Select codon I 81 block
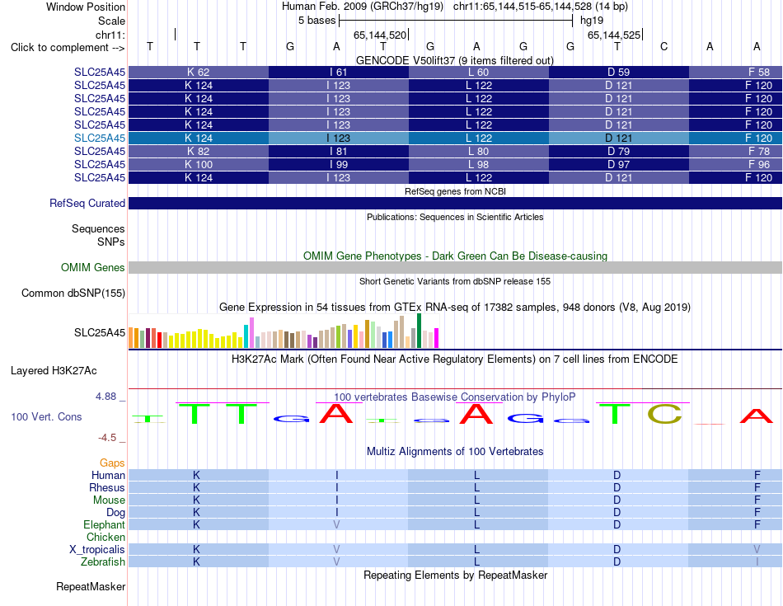The width and height of the screenshot is (783, 606). click(x=339, y=151)
